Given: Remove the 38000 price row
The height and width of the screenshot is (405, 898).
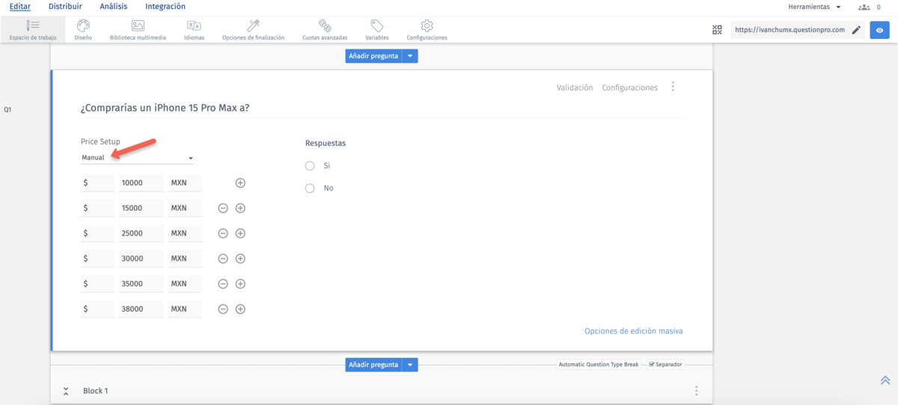Looking at the screenshot, I should pyautogui.click(x=223, y=309).
